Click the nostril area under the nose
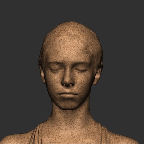This screenshot has width=144, height=144. pyautogui.click(x=68, y=85)
